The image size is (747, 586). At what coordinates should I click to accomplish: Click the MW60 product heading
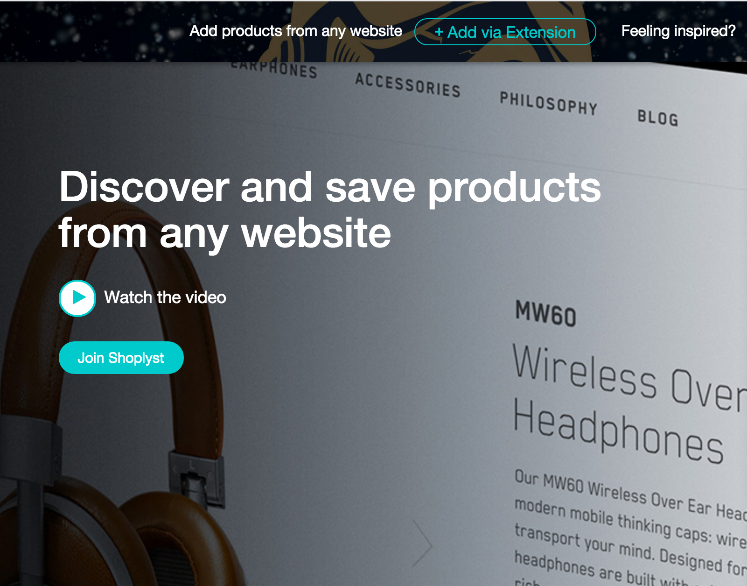(x=546, y=313)
